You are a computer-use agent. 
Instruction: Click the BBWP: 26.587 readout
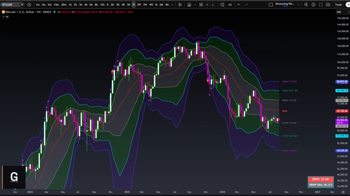[320, 180]
